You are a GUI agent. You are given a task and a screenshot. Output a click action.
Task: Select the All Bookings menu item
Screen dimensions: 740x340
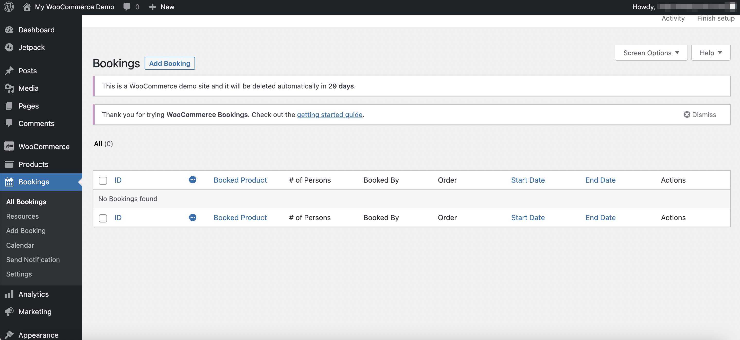coord(26,201)
